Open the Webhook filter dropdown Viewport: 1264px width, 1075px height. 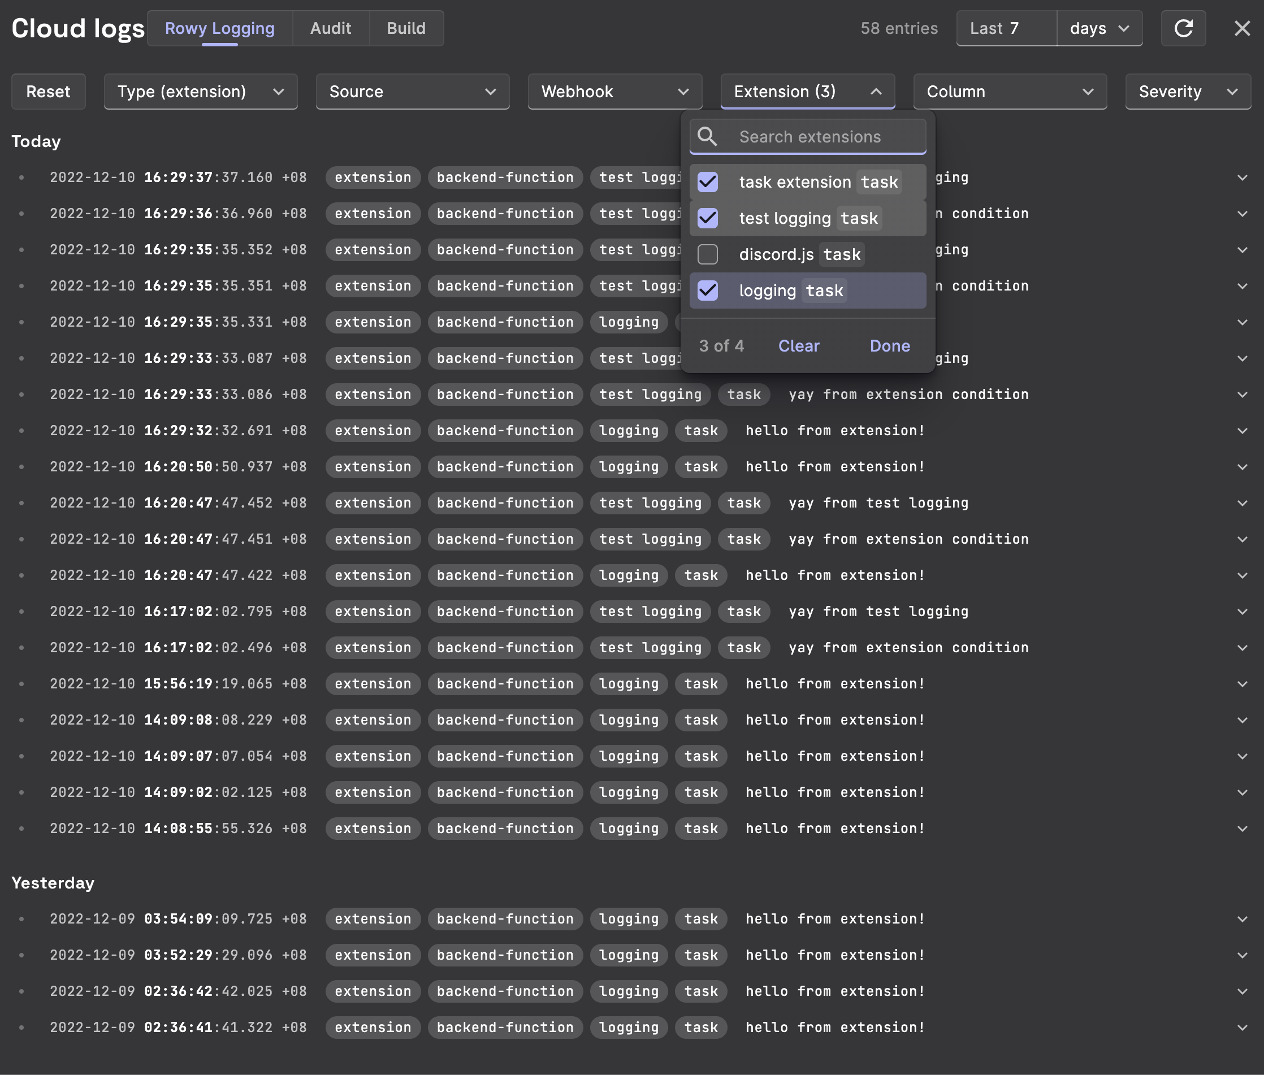tap(615, 92)
